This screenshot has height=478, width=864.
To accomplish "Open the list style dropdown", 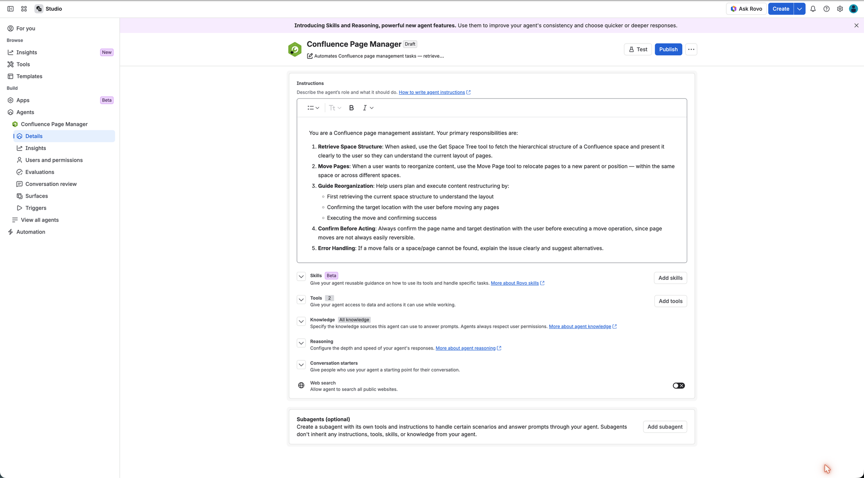I will pos(313,108).
